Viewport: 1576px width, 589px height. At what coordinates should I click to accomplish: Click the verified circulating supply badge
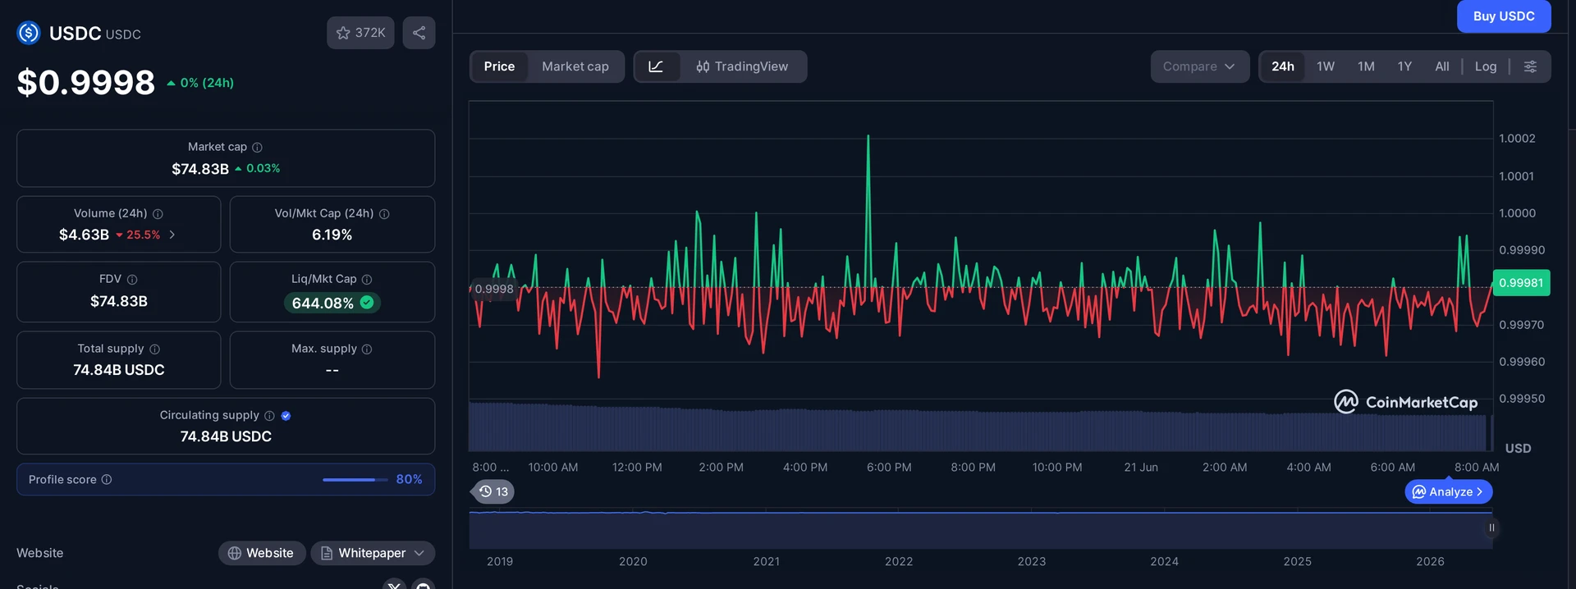coord(286,415)
